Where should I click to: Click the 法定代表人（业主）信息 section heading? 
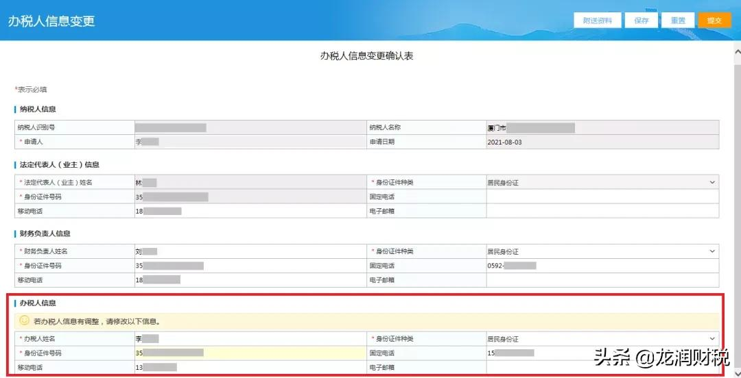[60, 165]
